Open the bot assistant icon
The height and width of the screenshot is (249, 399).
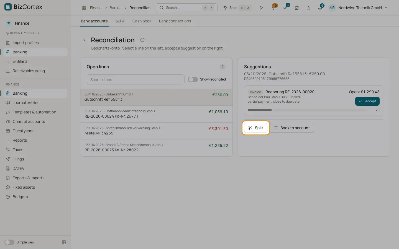coord(308,8)
